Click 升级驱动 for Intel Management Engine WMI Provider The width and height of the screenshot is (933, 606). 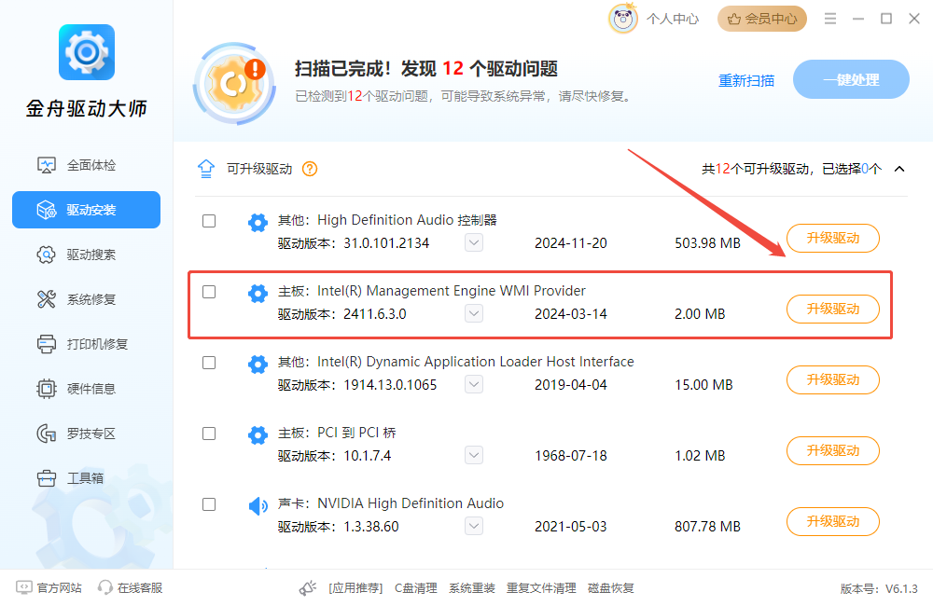[x=833, y=310]
